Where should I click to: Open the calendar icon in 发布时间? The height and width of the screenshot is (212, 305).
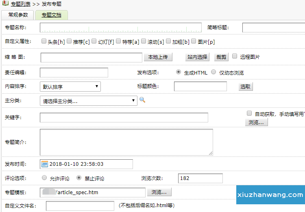[x=45, y=164]
